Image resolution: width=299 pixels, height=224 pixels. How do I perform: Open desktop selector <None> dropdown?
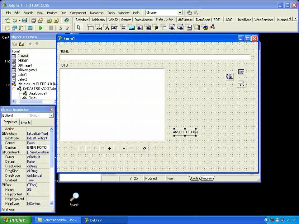coord(180,13)
